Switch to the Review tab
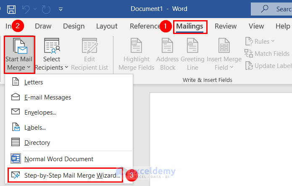Viewport: 292px width, 186px height. tap(226, 26)
